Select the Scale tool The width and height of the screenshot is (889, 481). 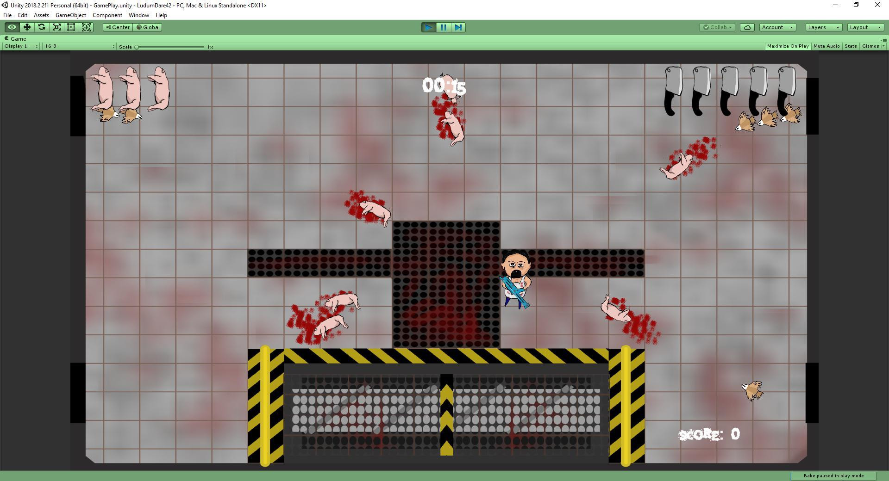point(56,27)
